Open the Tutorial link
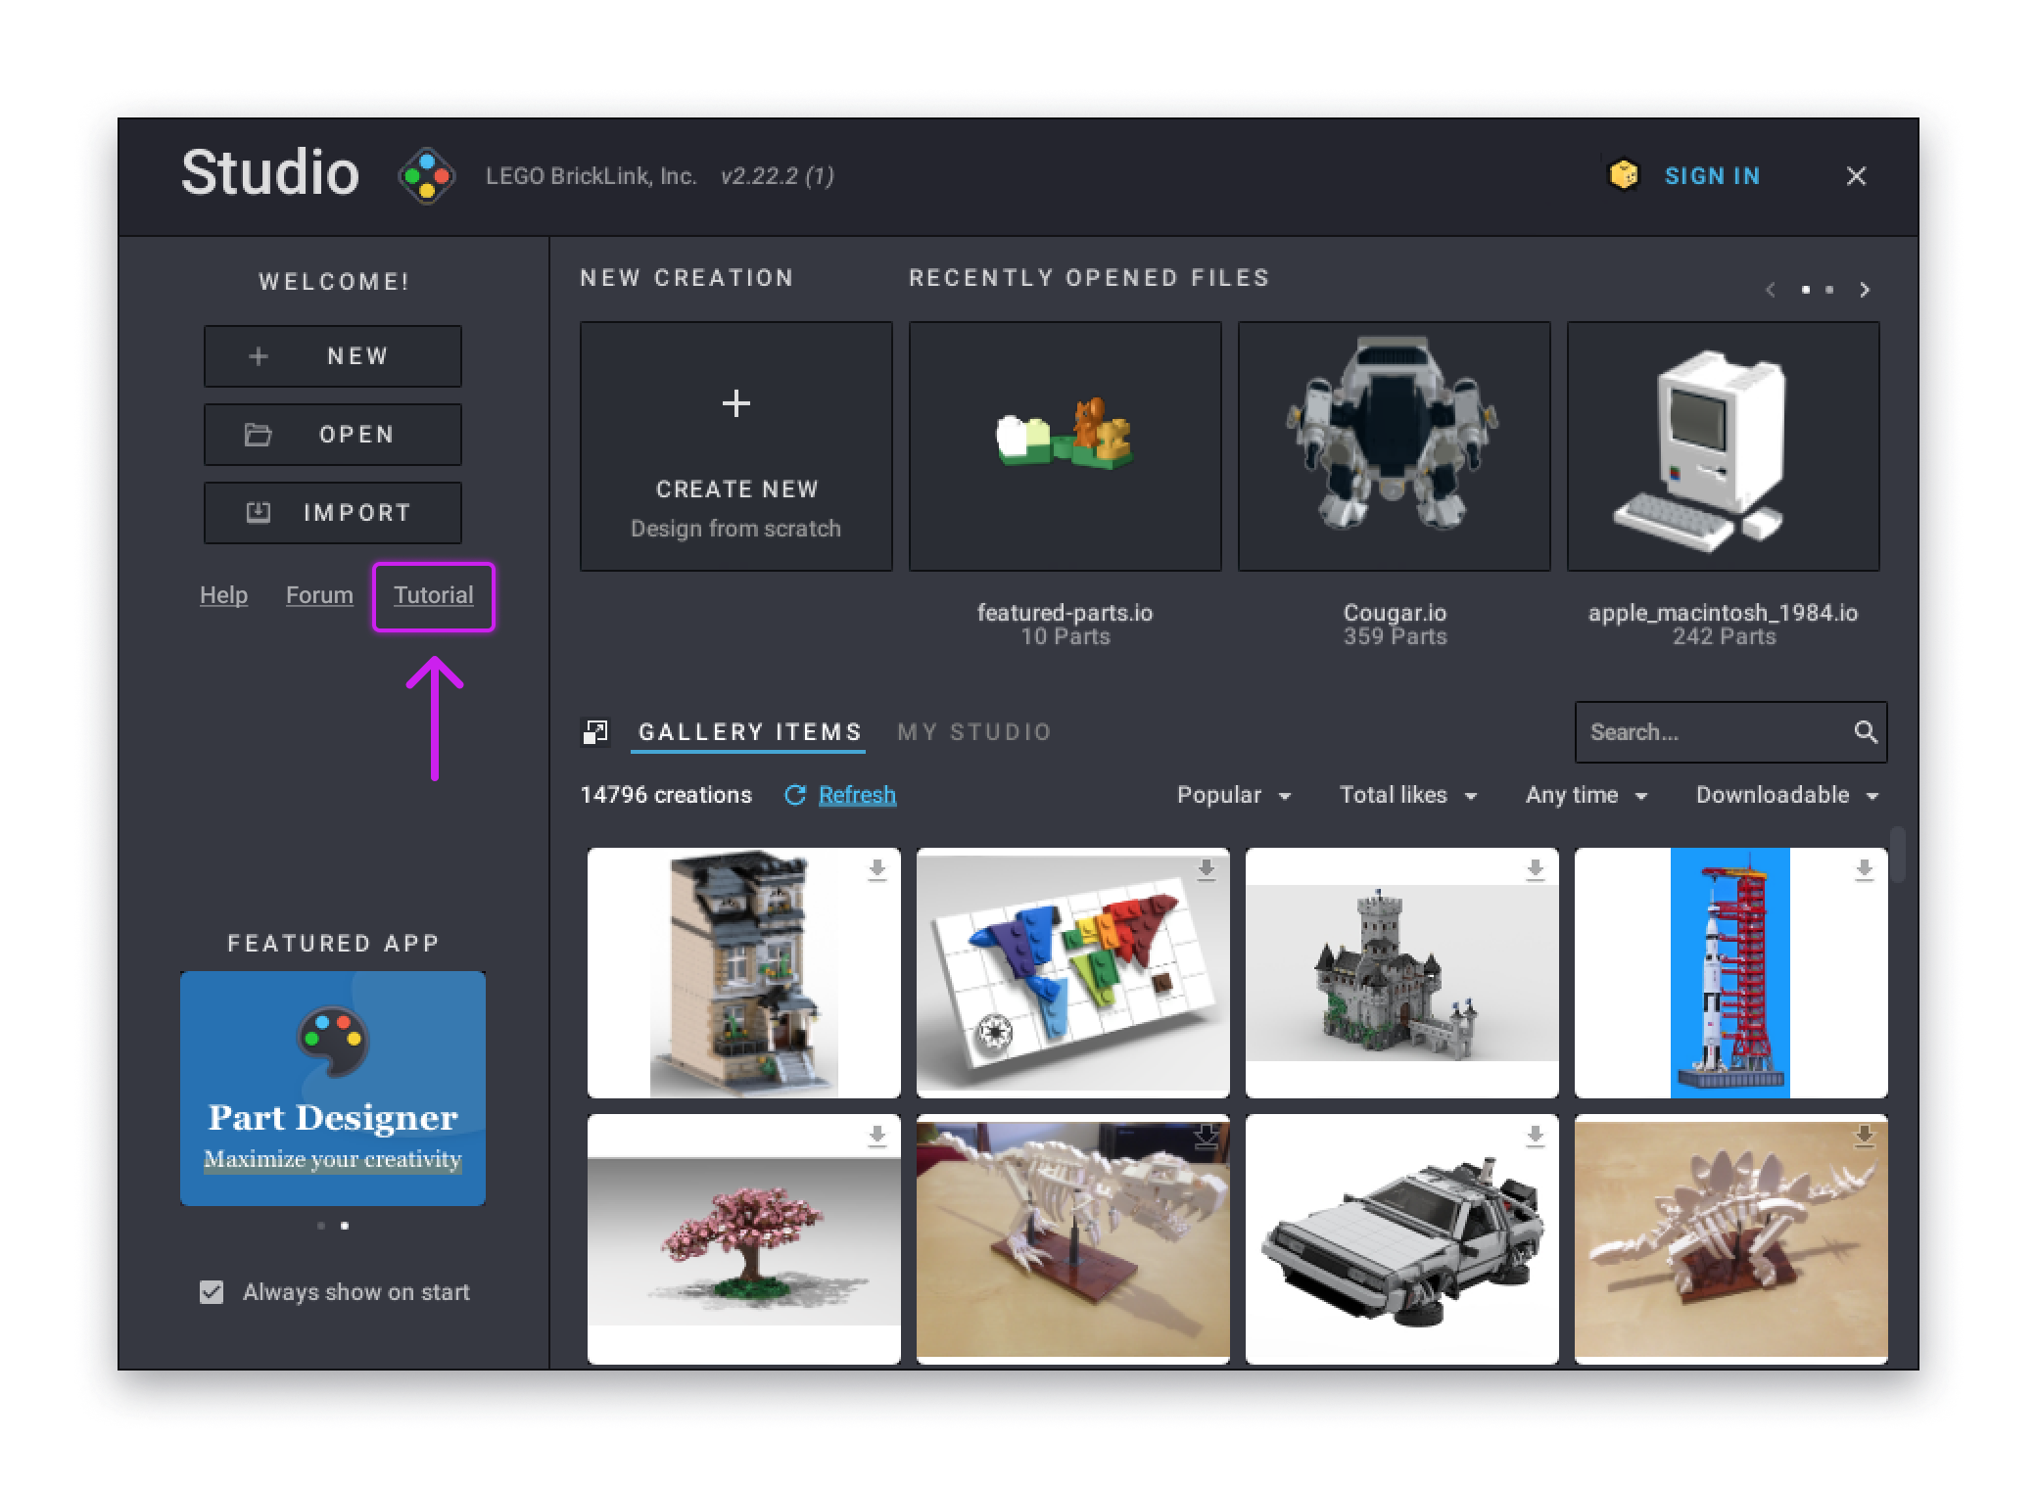 (432, 594)
